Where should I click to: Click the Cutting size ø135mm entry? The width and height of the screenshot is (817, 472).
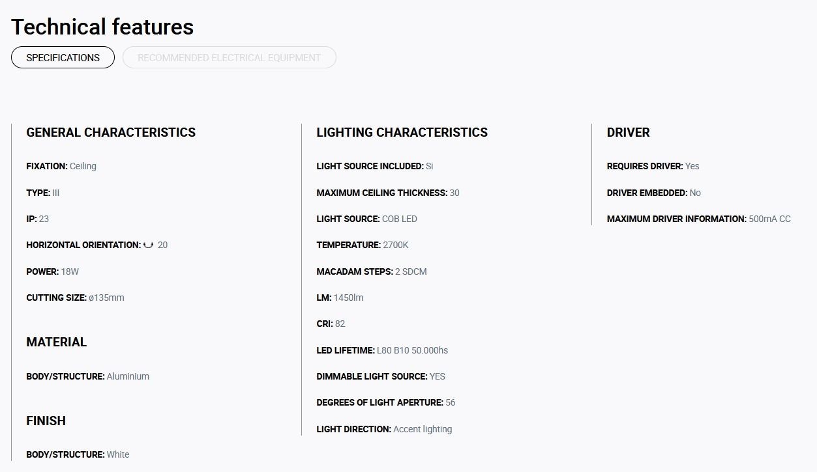click(75, 298)
